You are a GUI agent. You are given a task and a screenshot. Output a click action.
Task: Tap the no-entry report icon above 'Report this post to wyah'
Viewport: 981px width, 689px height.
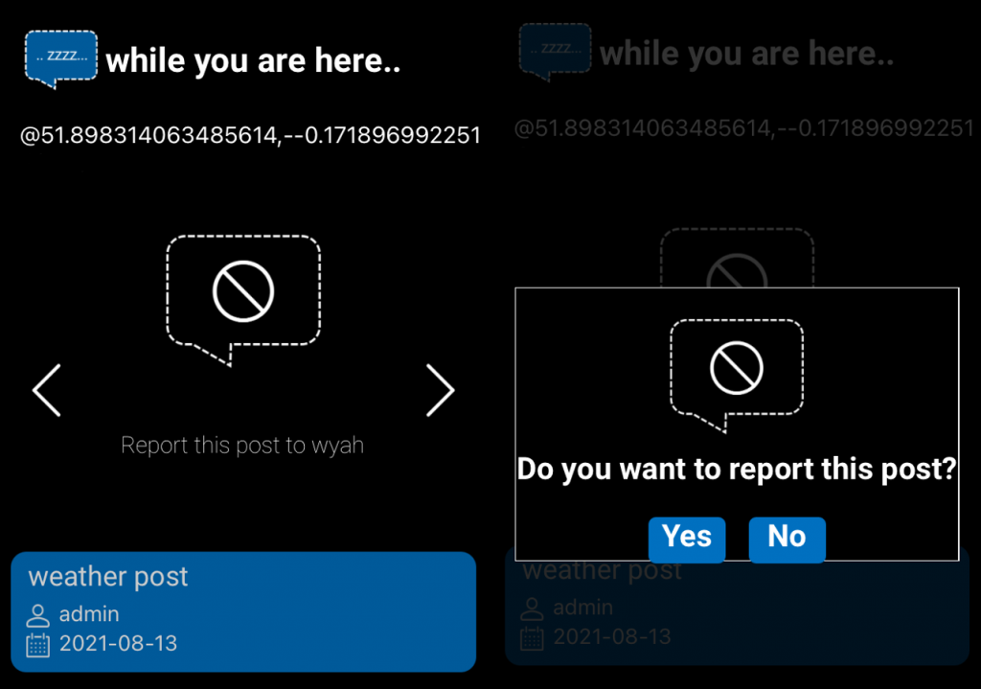243,292
